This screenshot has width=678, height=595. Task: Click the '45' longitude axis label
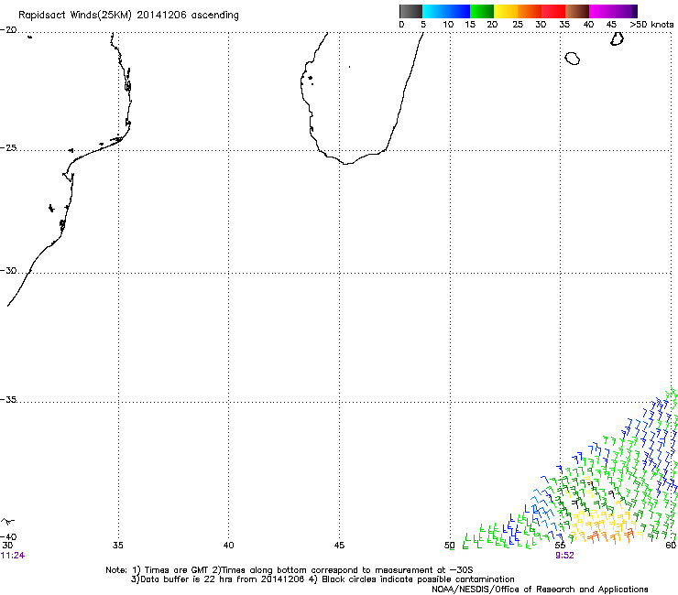tap(339, 546)
